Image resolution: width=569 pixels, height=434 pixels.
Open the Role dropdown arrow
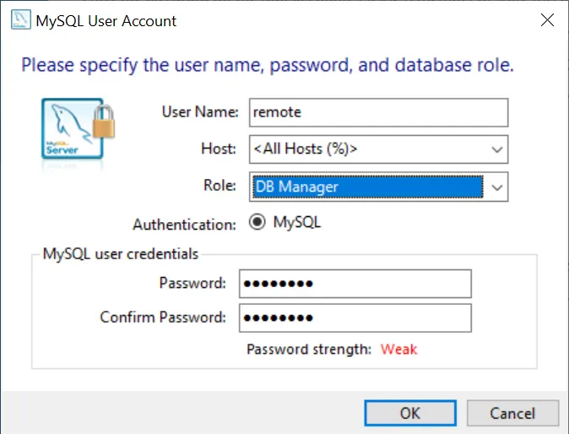tap(496, 187)
